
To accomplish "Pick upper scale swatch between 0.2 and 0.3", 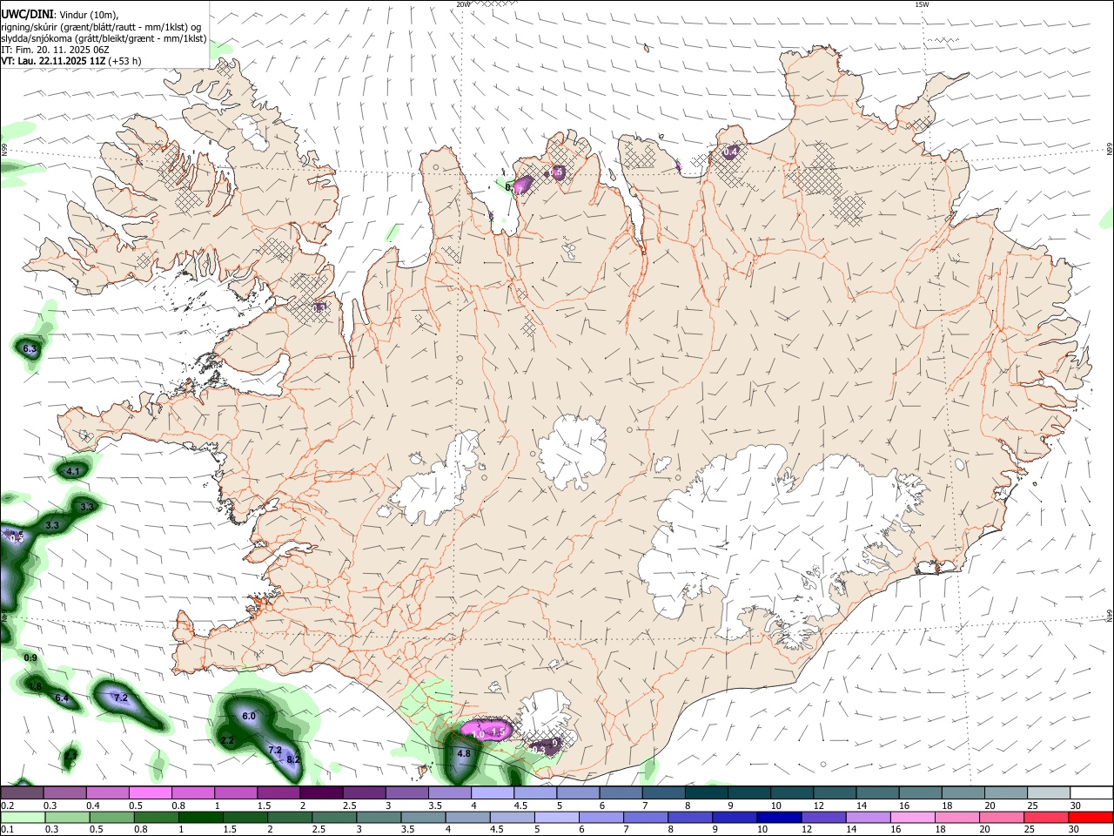I will (x=22, y=793).
